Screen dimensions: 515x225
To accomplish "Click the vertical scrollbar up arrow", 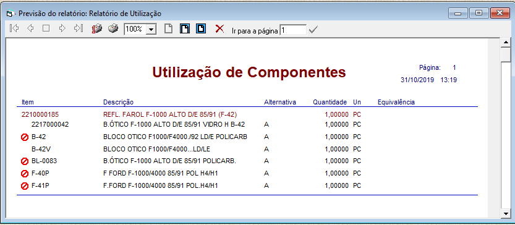I will click(506, 43).
